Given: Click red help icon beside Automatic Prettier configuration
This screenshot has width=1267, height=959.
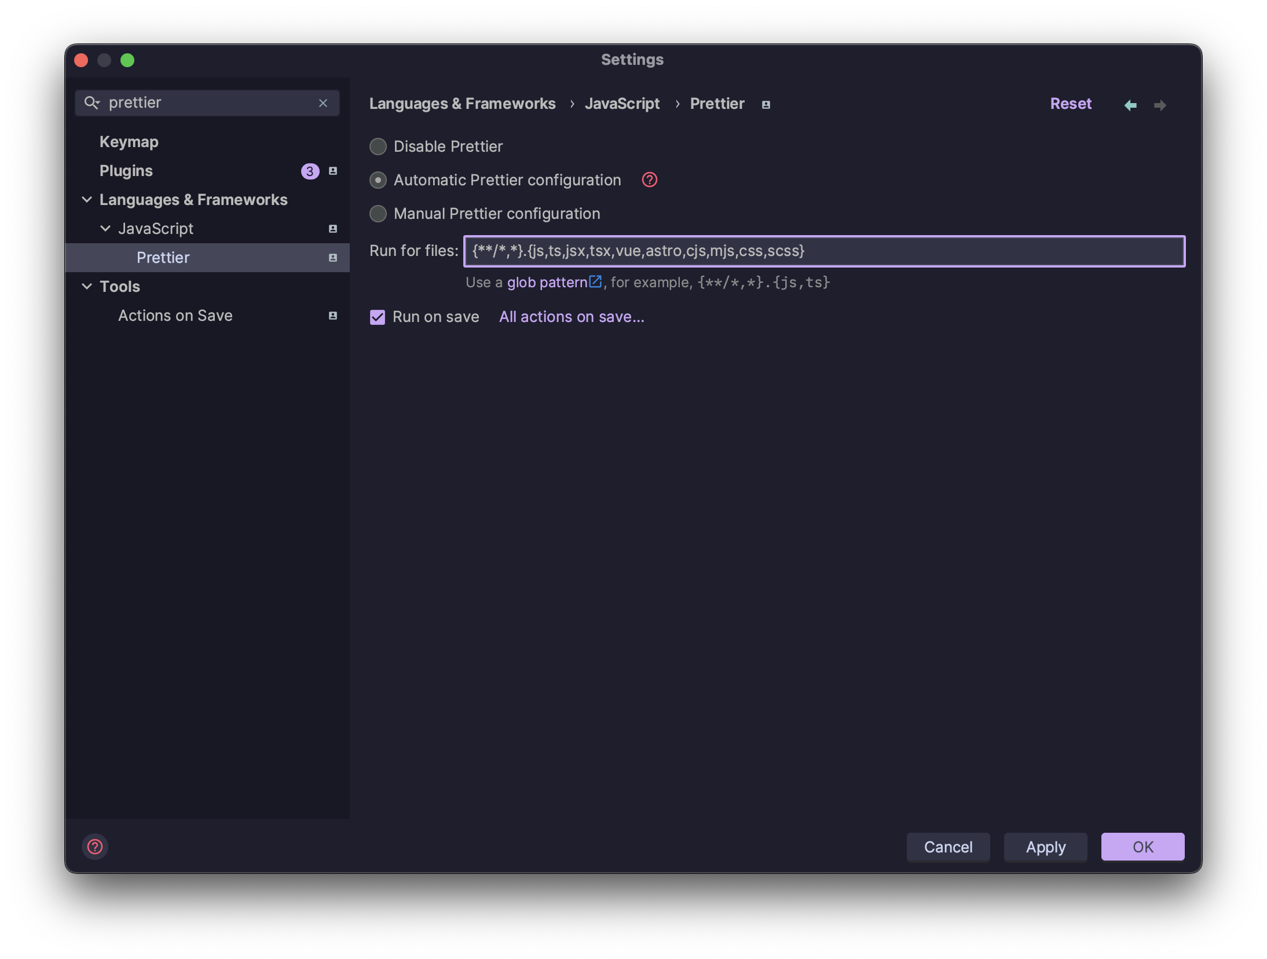Looking at the screenshot, I should (649, 180).
